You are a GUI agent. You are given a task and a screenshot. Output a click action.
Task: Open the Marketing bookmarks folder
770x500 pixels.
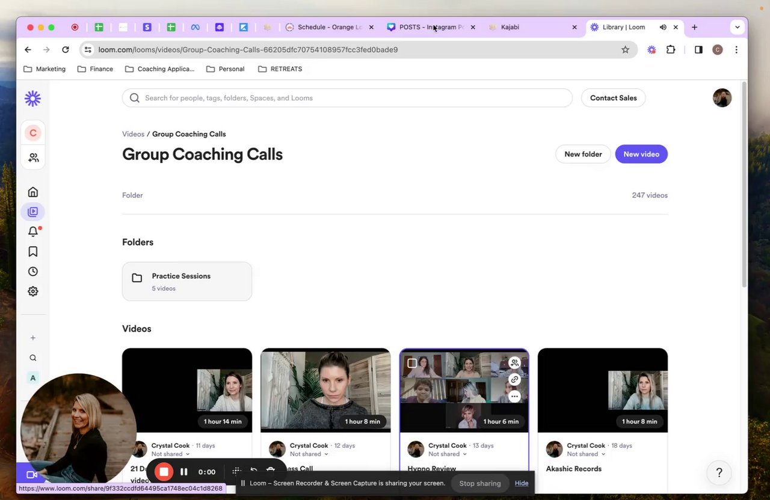coord(45,69)
